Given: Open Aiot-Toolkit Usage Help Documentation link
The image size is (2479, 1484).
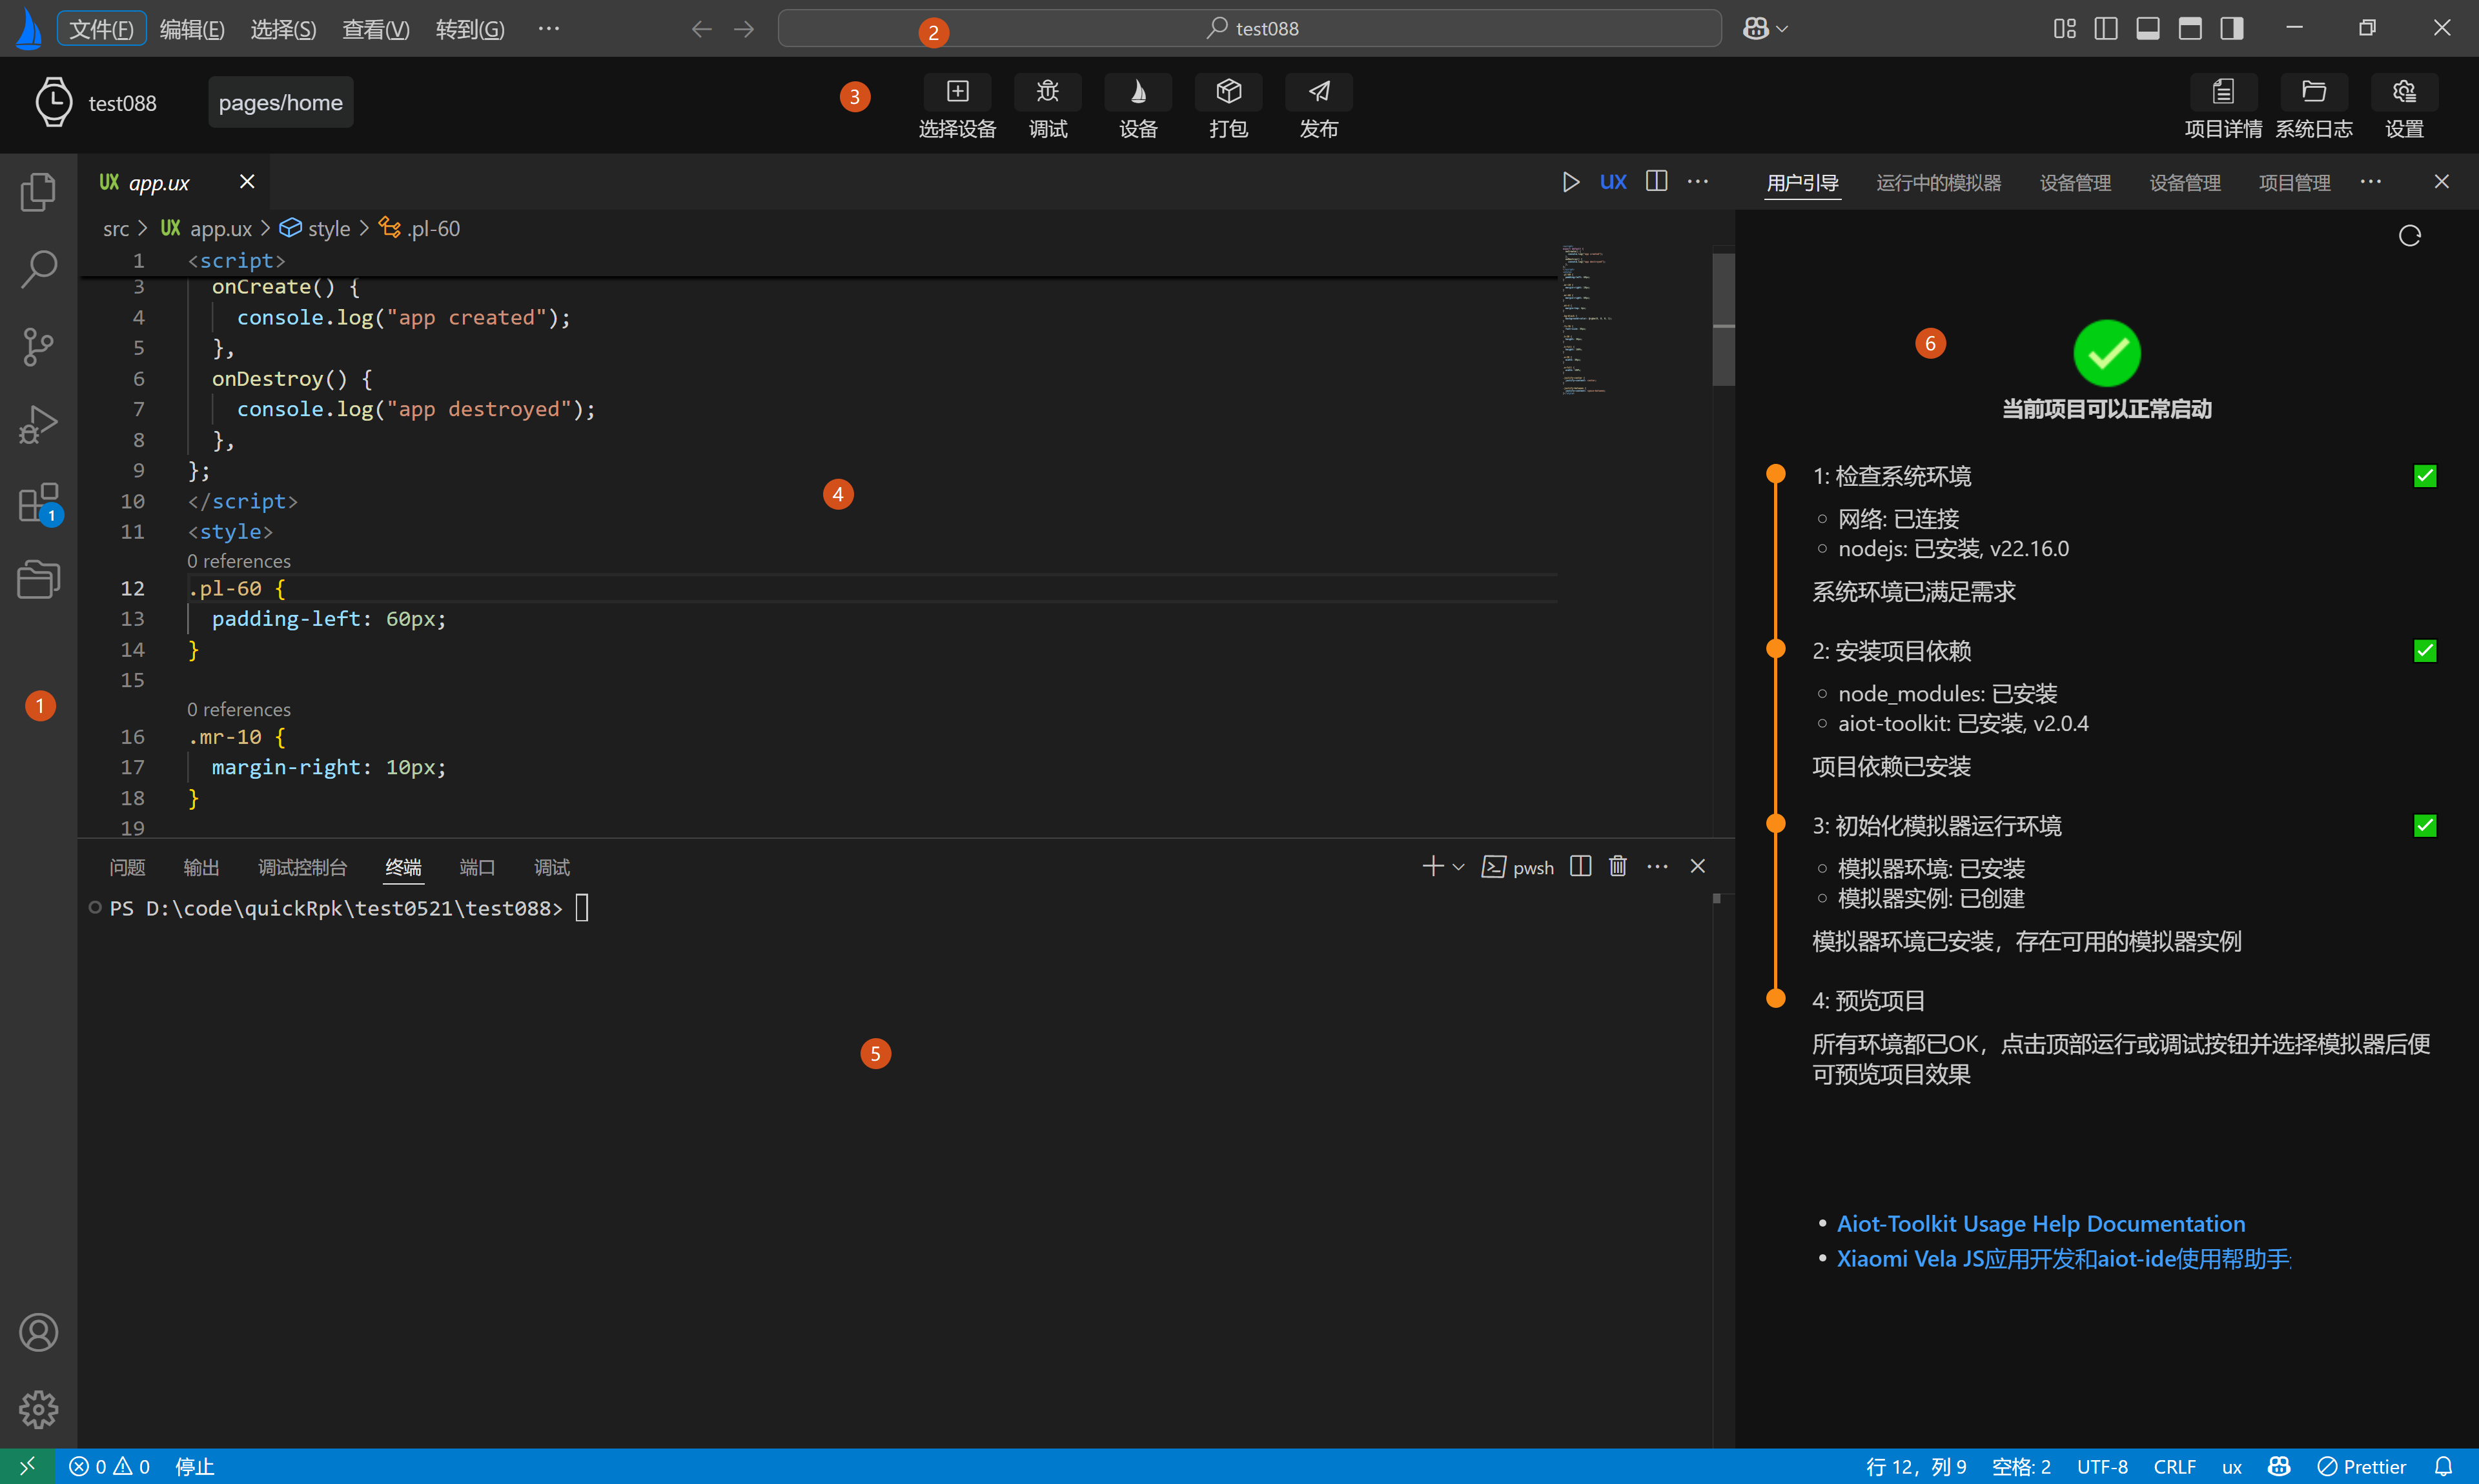Looking at the screenshot, I should 2040,1224.
